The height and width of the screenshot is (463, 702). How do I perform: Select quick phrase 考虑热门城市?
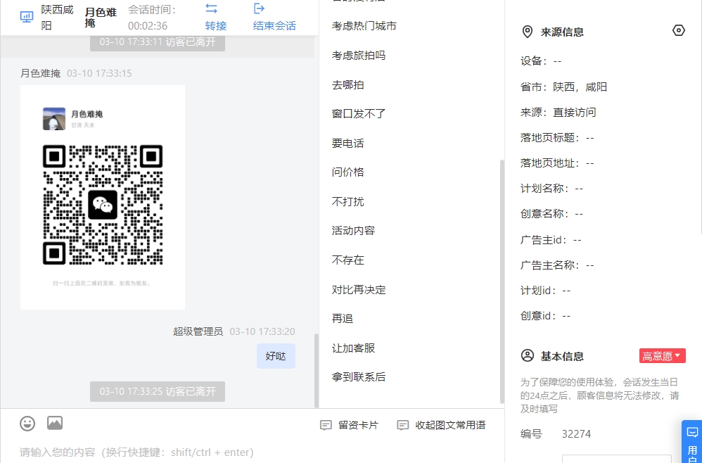point(364,26)
